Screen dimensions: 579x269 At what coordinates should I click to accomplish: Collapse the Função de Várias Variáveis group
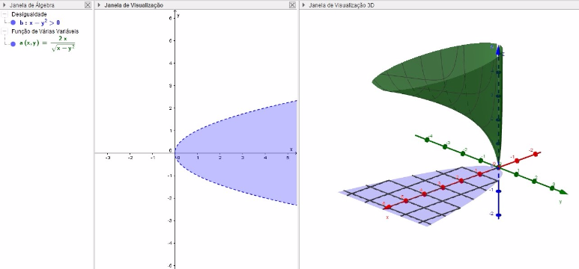[4, 31]
